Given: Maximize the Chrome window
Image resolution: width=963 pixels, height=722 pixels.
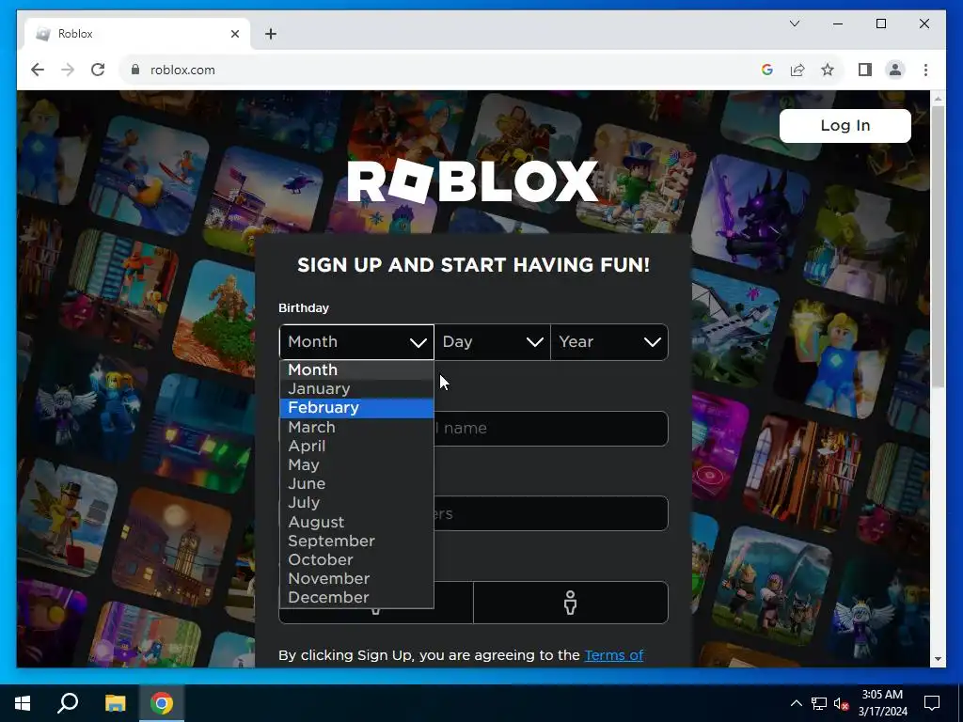Looking at the screenshot, I should 880,24.
